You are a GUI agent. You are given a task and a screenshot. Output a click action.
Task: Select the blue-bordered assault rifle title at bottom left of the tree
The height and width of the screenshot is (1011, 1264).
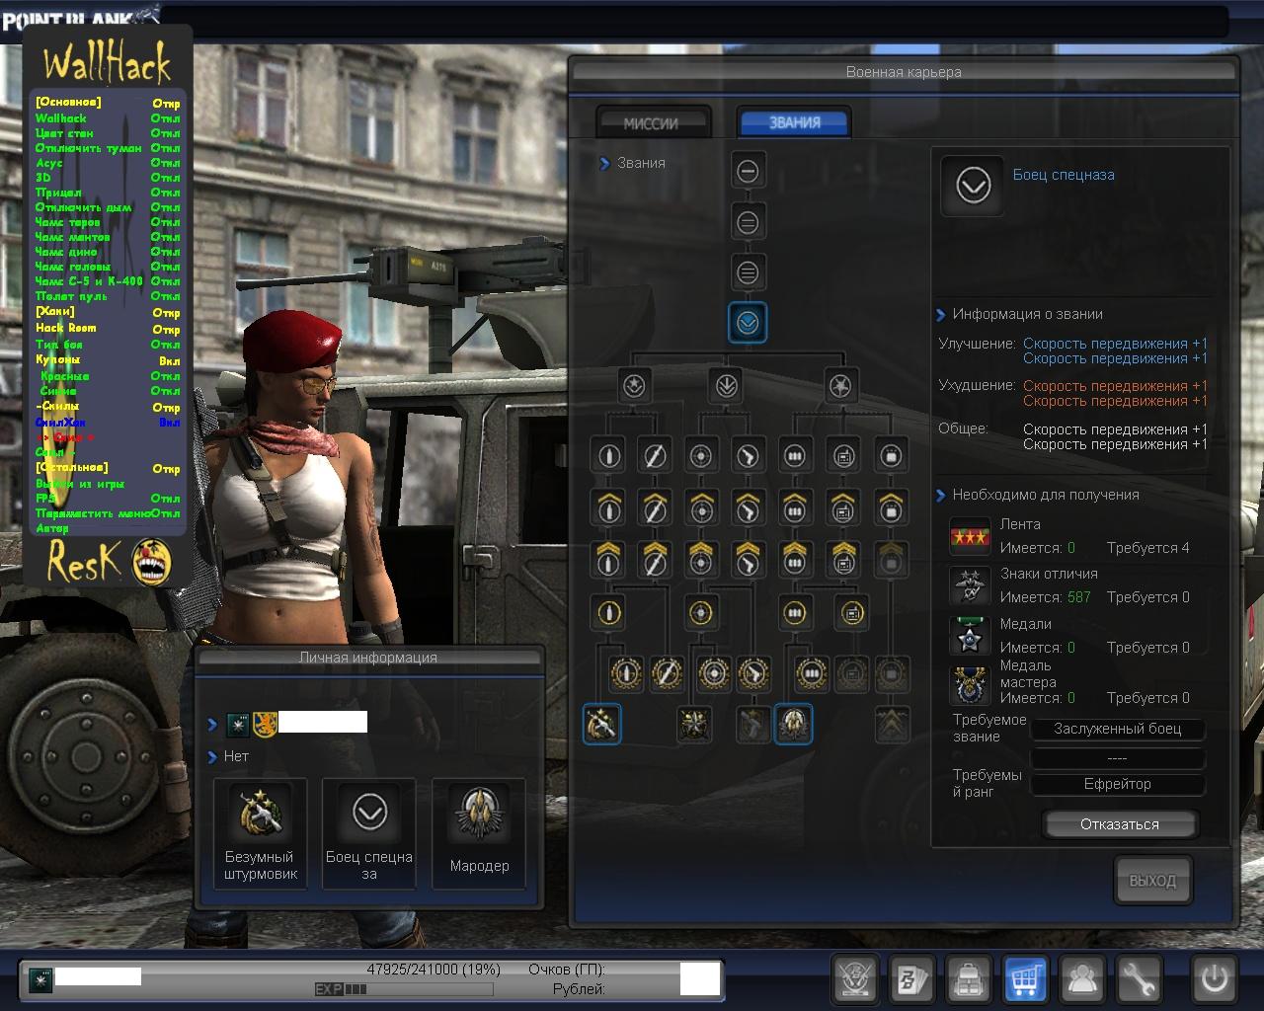click(601, 724)
